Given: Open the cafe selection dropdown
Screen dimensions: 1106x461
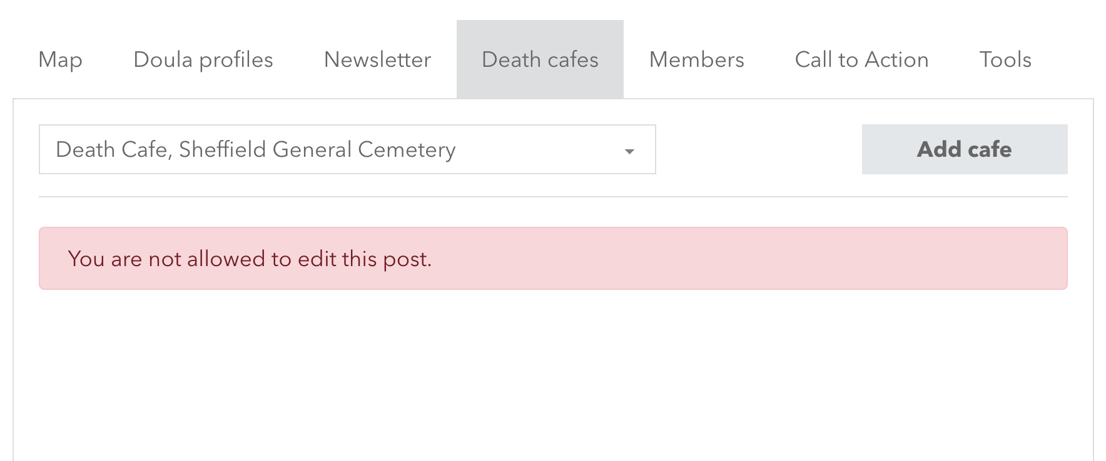Looking at the screenshot, I should (x=347, y=150).
